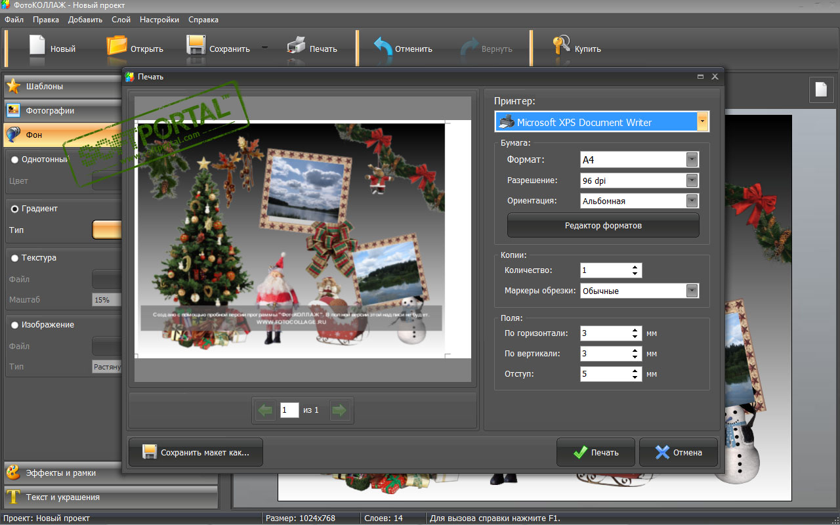Click the F1 help hint in status bar

click(495, 518)
